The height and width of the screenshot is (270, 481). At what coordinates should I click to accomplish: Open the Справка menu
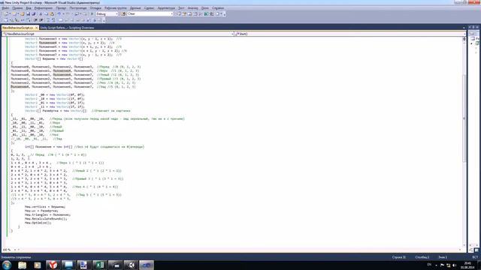pyautogui.click(x=218, y=8)
